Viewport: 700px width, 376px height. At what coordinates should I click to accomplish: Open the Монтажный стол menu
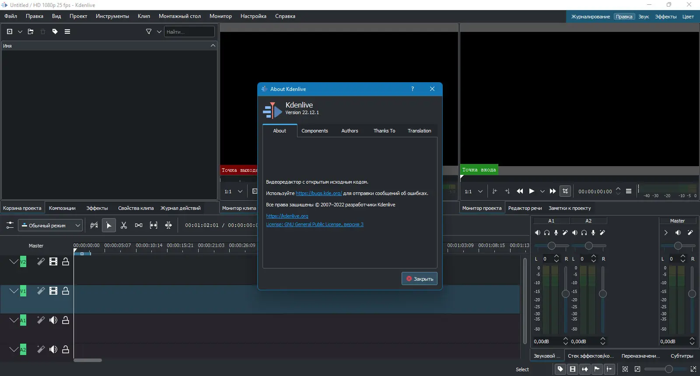coord(180,16)
